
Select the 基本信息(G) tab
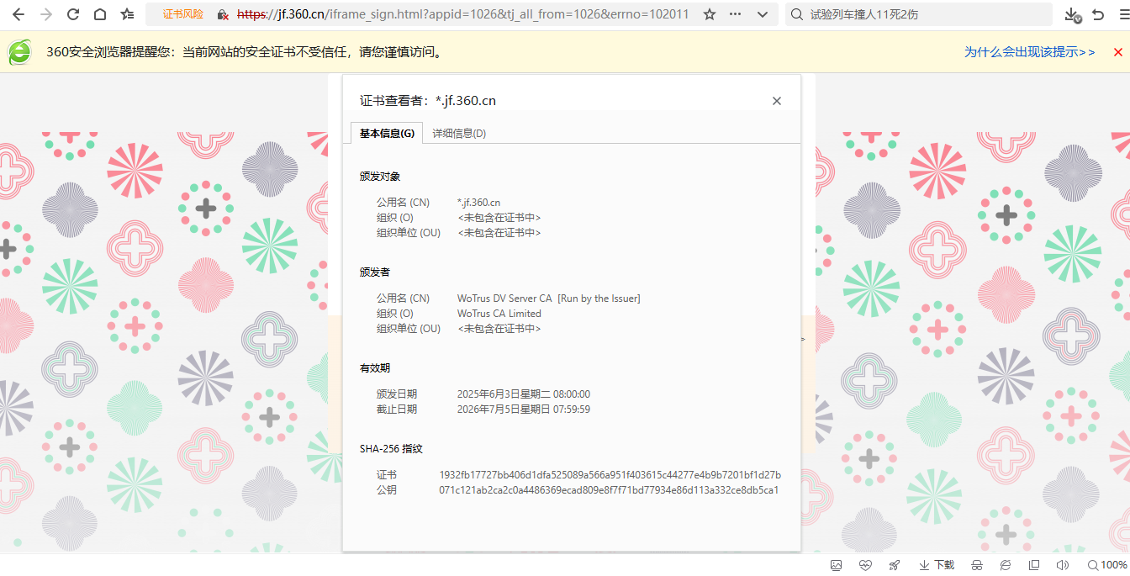pyautogui.click(x=387, y=133)
